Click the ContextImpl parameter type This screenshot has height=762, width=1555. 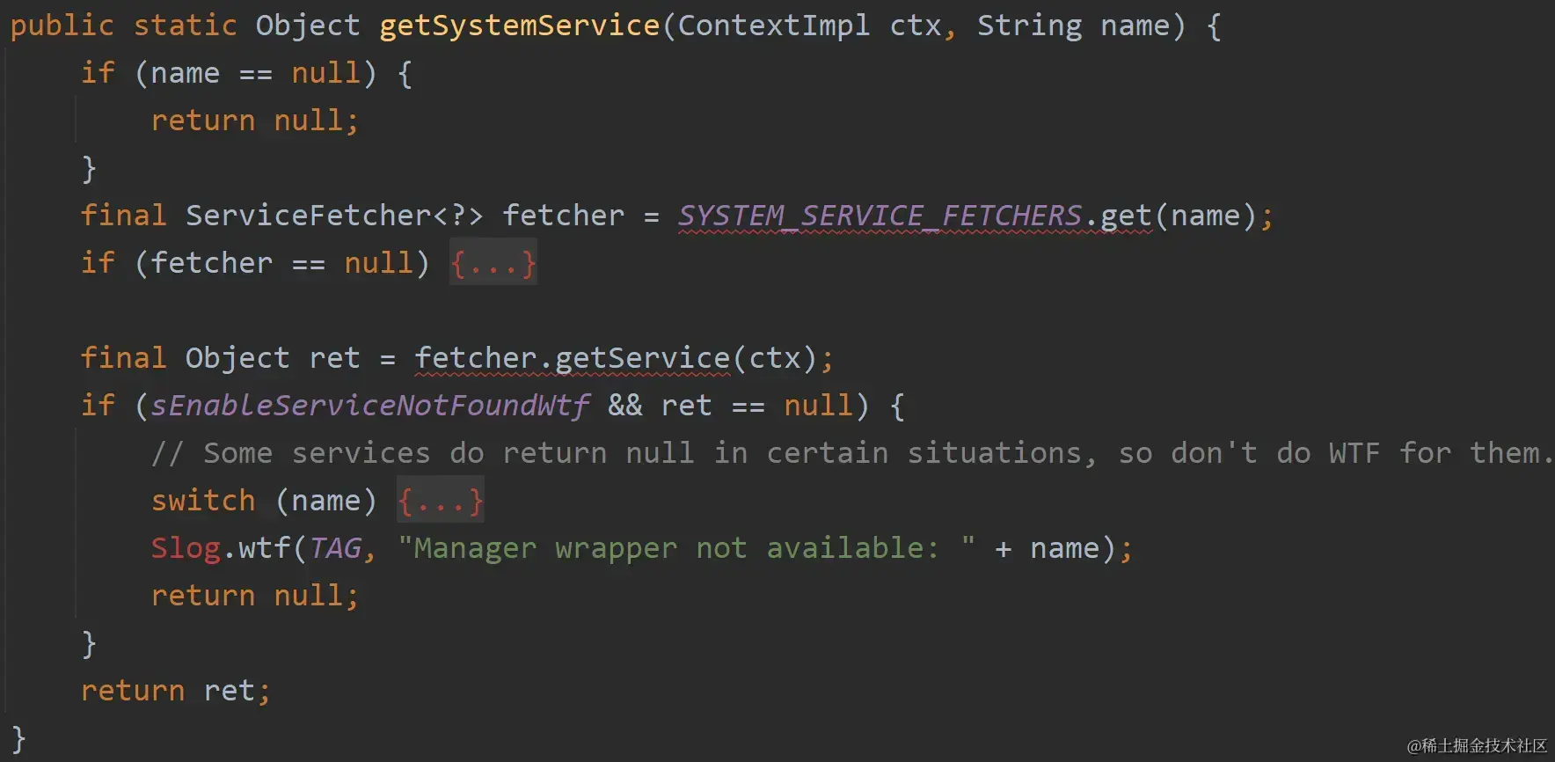click(774, 26)
